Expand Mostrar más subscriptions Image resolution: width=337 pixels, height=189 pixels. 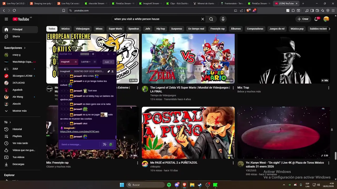coord(19,111)
